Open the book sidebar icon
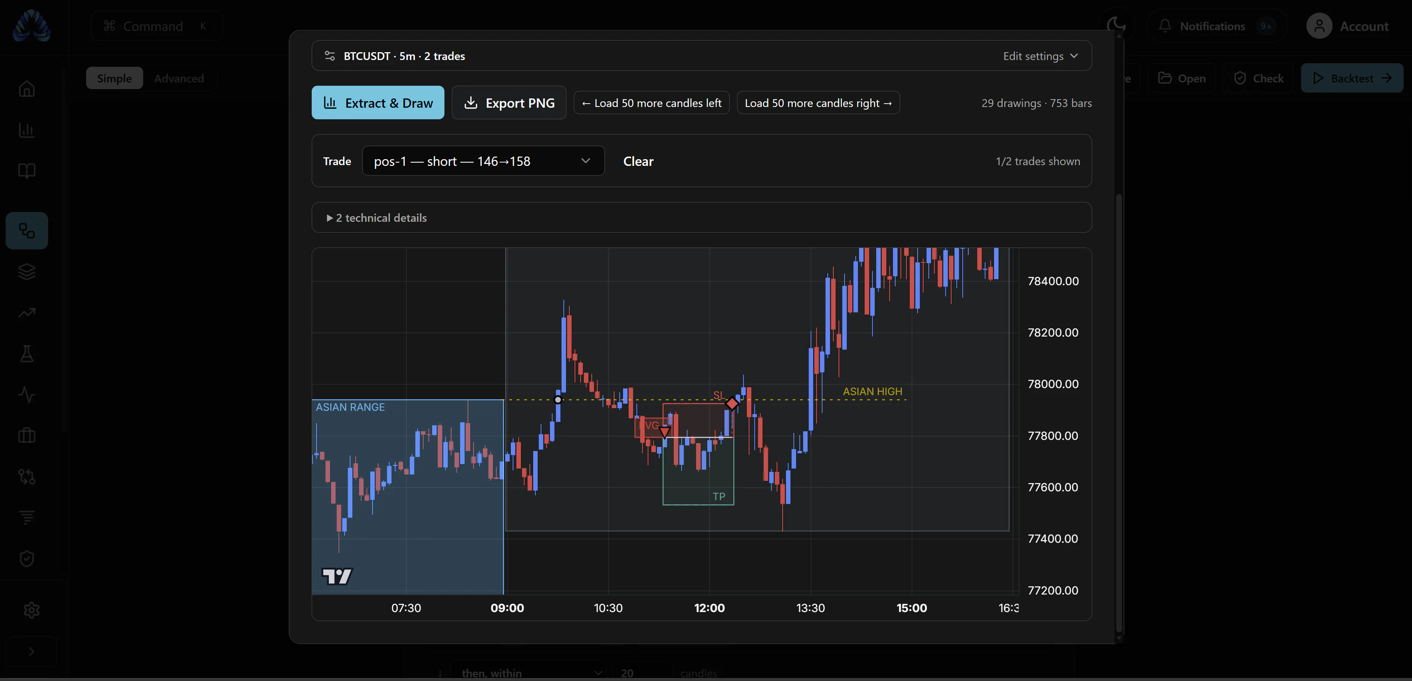The height and width of the screenshot is (681, 1412). click(x=27, y=171)
